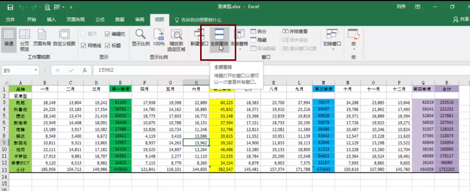Open the Page Layout (页面布局) ribbon tab
Viewport: 470px width, 191px height.
[75, 20]
